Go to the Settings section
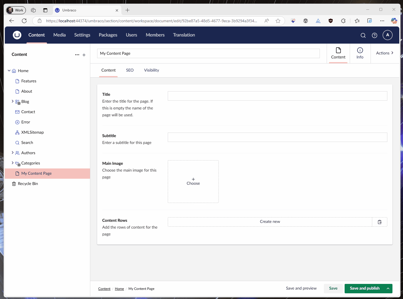 (x=82, y=35)
